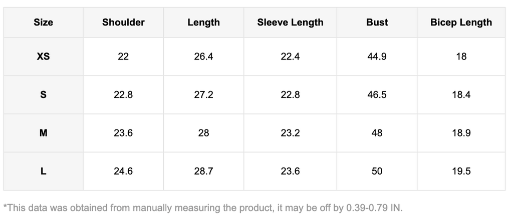Click the manual measurement disclaimer note

203,207
